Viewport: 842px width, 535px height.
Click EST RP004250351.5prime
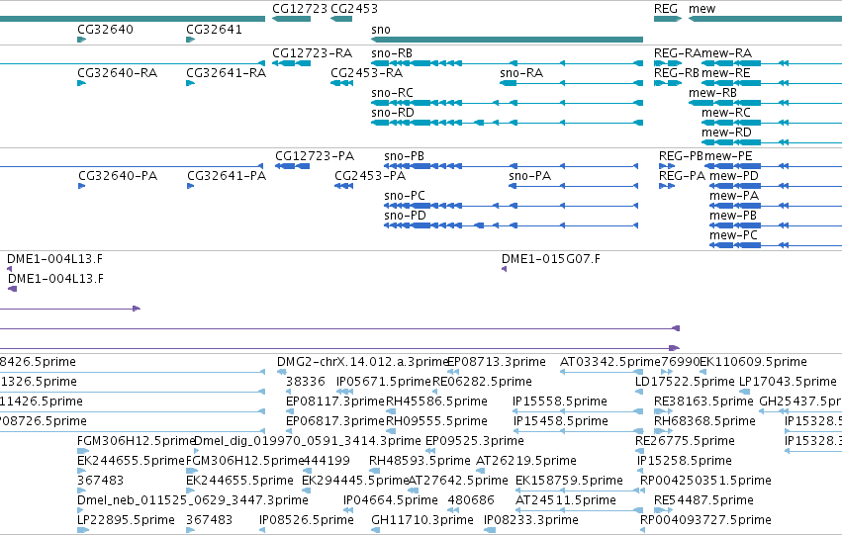tap(705, 481)
